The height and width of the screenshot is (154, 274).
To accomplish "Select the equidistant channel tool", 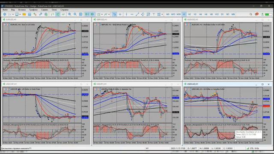I will [143, 14].
